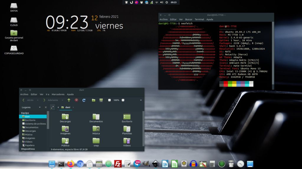
Task: Close the Lugares side pane
Action: click(46, 107)
